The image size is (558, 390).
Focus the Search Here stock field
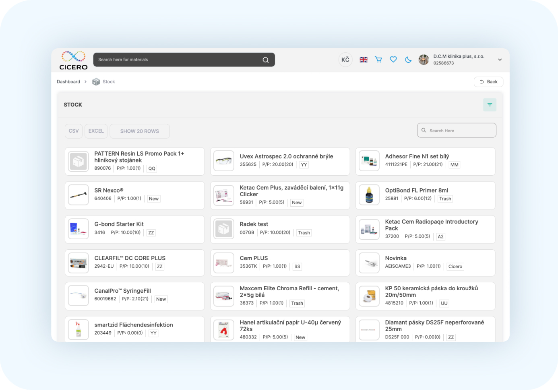click(457, 130)
